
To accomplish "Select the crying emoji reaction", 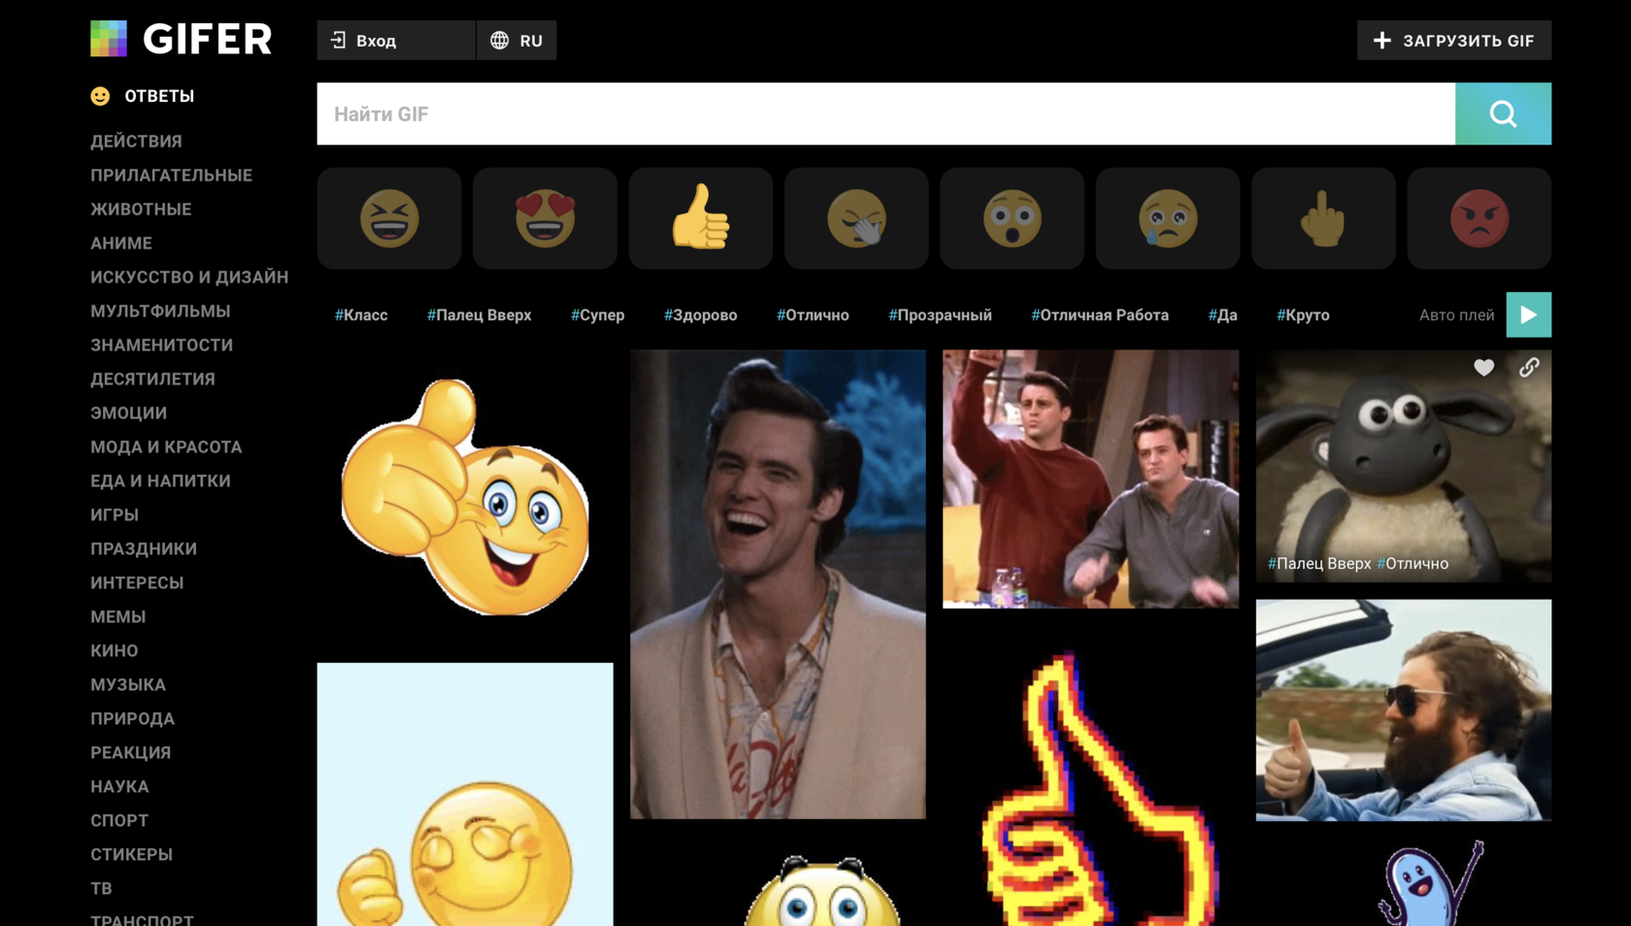I will (1168, 218).
